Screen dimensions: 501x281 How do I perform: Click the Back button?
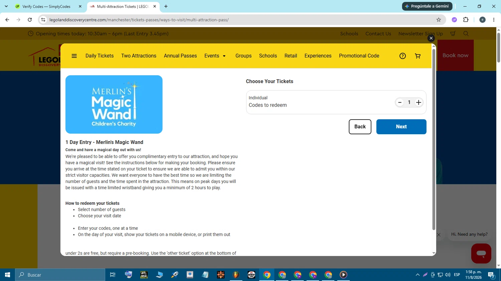pos(360,127)
